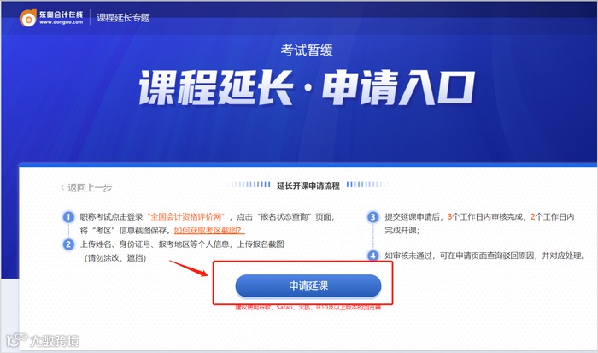Click the step 4 number circle
Viewport: 598px width, 353px height.
coord(372,256)
